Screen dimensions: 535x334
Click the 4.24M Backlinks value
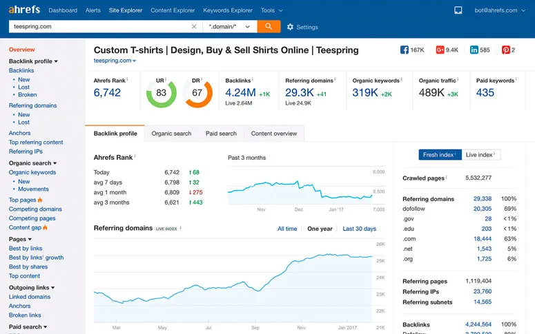241,93
